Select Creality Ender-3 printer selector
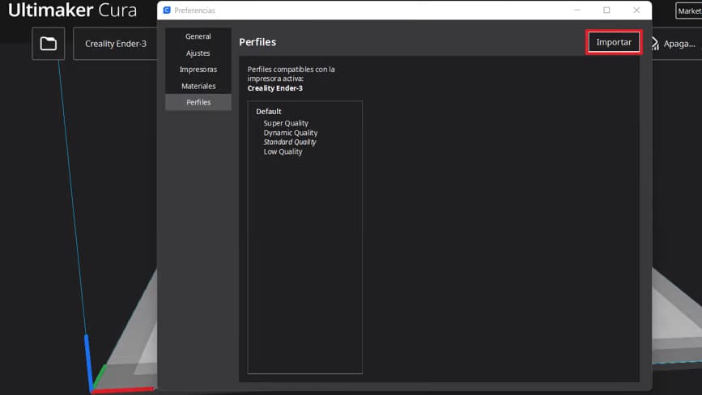This screenshot has height=395, width=702. point(116,44)
